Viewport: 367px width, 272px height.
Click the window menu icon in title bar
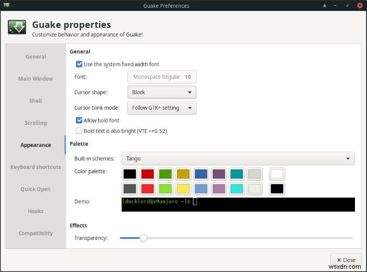(6, 5)
